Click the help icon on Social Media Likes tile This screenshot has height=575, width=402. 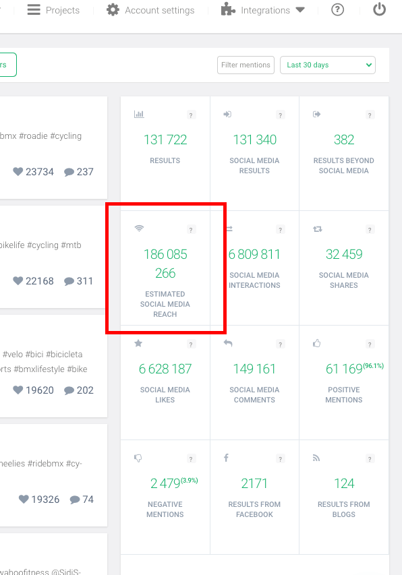[x=191, y=344]
